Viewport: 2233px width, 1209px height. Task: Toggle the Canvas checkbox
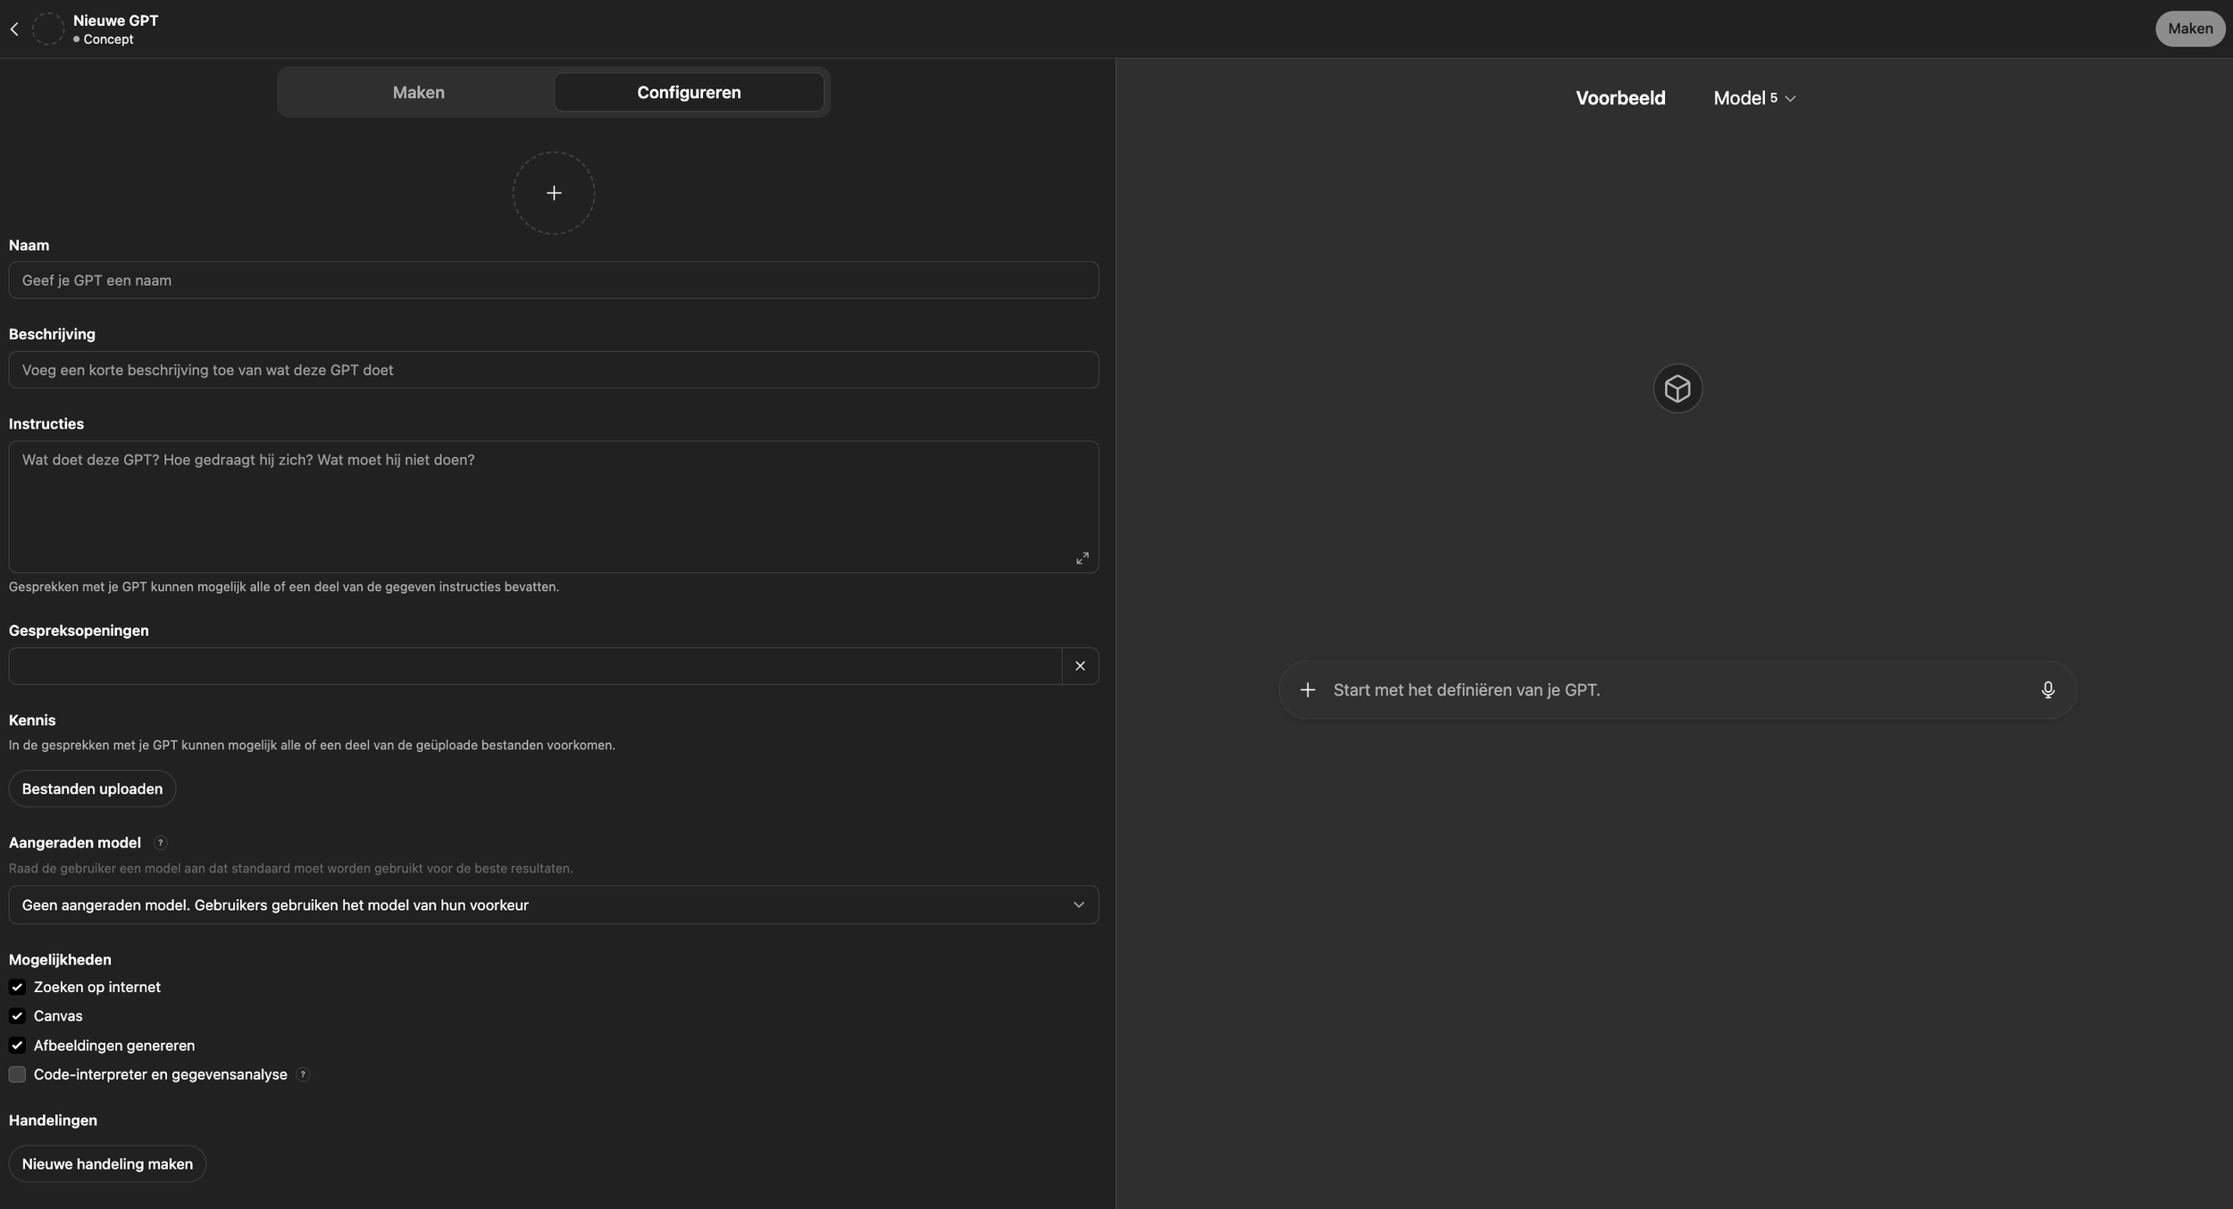(17, 1016)
